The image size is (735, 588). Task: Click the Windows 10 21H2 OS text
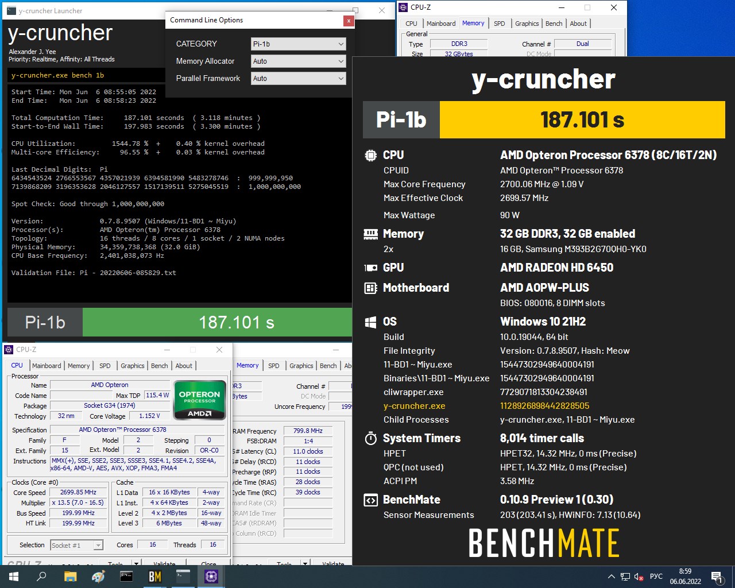click(543, 322)
